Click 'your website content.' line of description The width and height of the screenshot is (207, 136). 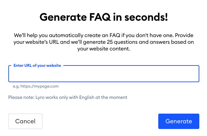tap(103, 49)
